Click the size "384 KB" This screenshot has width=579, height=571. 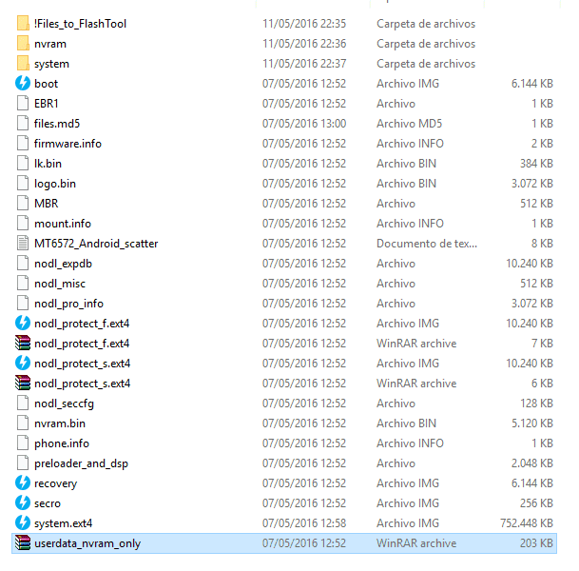536,164
